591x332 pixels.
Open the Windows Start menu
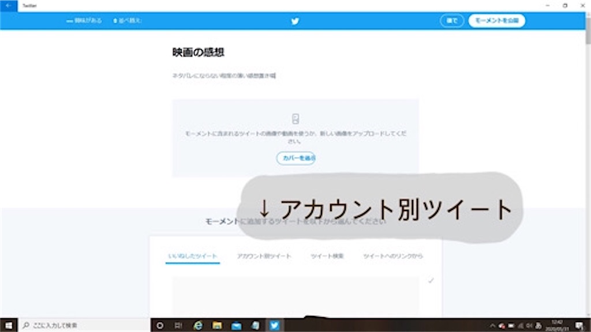9,325
